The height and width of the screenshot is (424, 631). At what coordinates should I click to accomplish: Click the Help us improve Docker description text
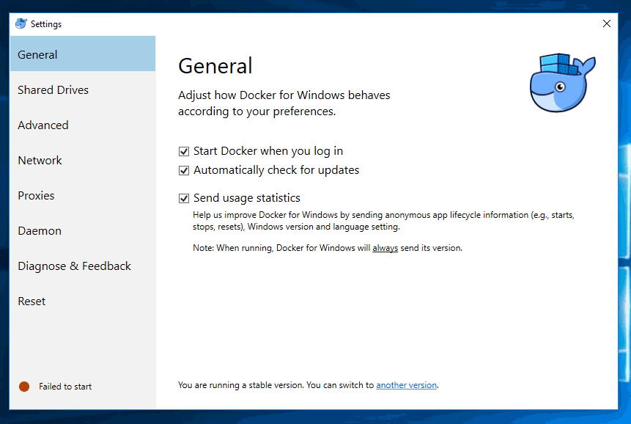(x=383, y=221)
